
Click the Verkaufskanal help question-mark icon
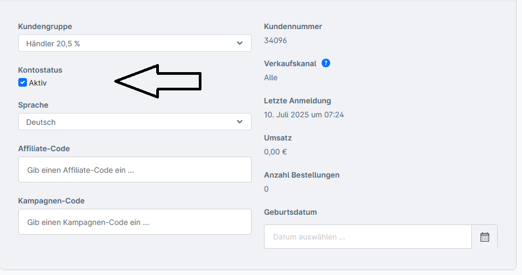pos(326,63)
